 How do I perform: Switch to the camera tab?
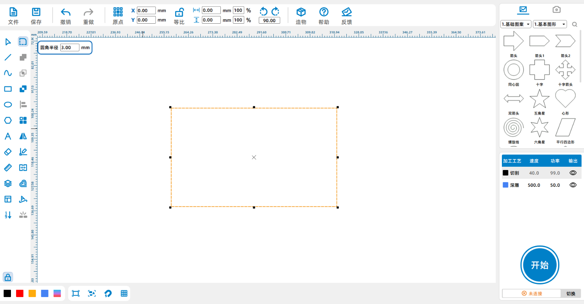coord(556,9)
